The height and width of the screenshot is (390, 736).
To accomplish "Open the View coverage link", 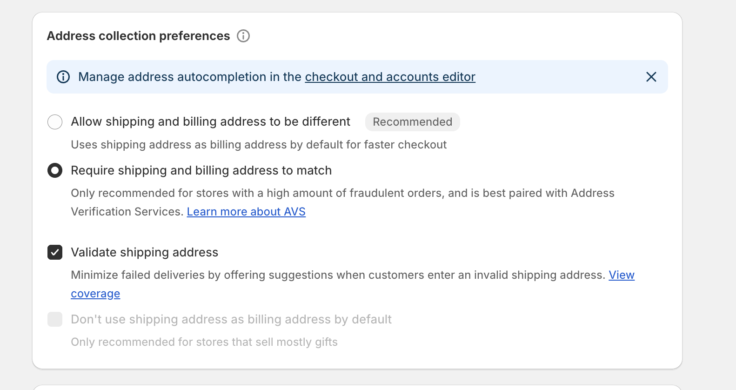I will pos(622,275).
